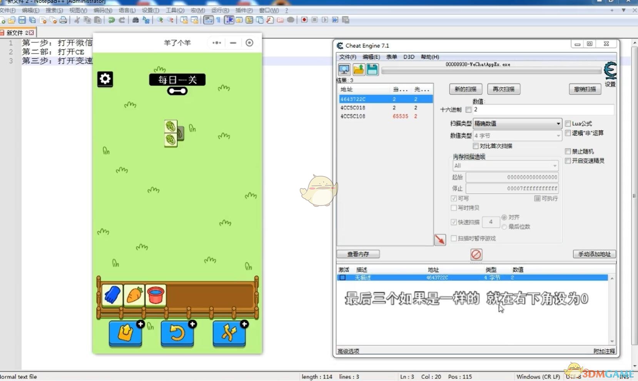Click the undo power-up button in game

(x=177, y=333)
